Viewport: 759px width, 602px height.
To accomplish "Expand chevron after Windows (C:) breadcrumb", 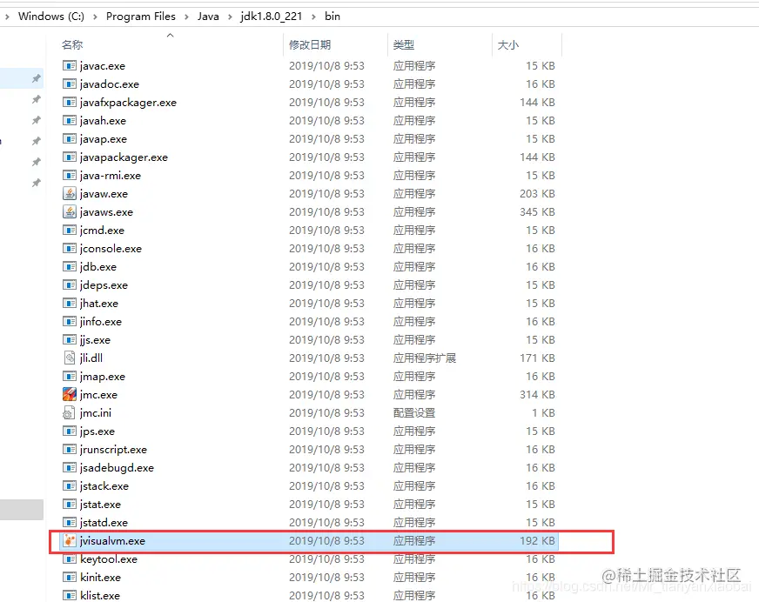I will pyautogui.click(x=95, y=17).
